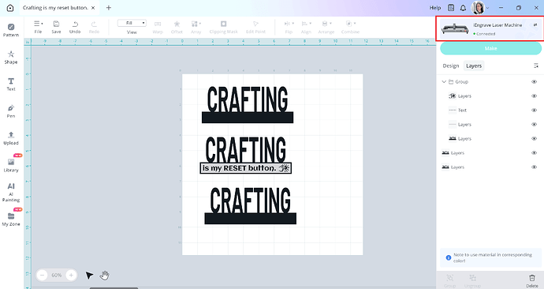
Task: Toggle eye of the bottom Layers row
Action: pyautogui.click(x=534, y=167)
